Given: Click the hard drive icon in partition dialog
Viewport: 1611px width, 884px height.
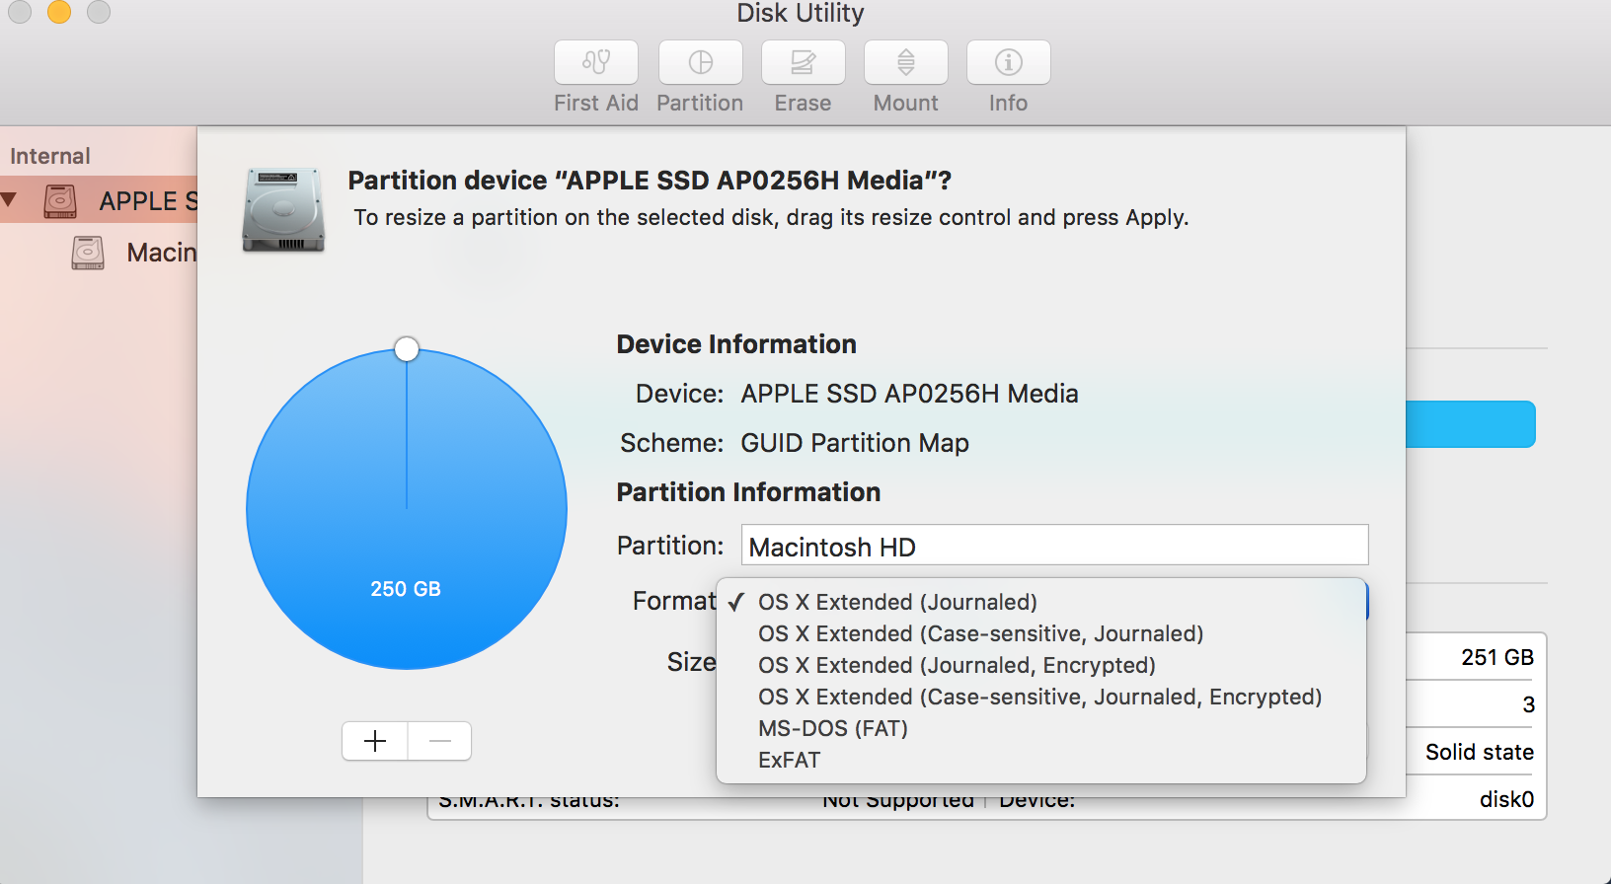Looking at the screenshot, I should (x=284, y=210).
